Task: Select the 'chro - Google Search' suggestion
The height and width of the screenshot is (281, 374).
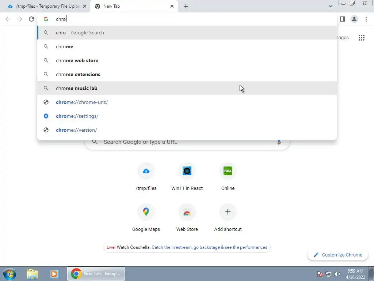Action: click(187, 33)
